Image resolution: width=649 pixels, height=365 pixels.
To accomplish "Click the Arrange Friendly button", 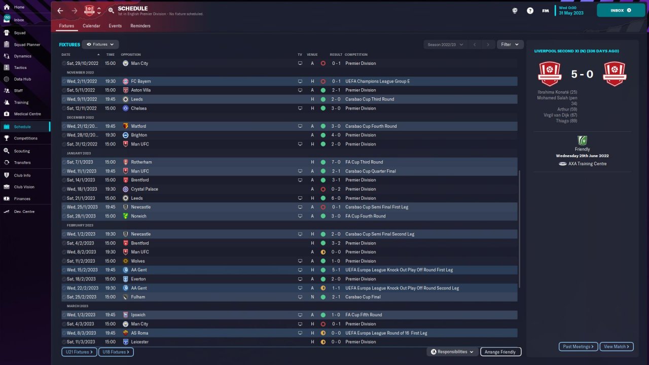I will 500,352.
